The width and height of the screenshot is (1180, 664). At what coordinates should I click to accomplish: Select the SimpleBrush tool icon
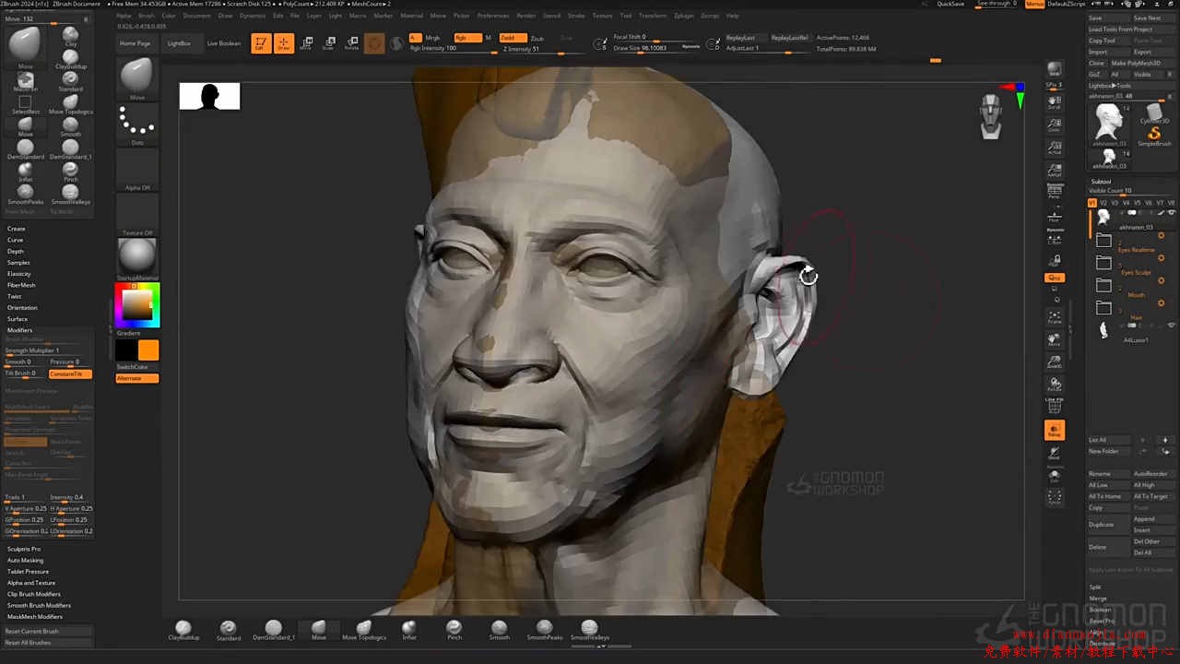[x=1153, y=135]
